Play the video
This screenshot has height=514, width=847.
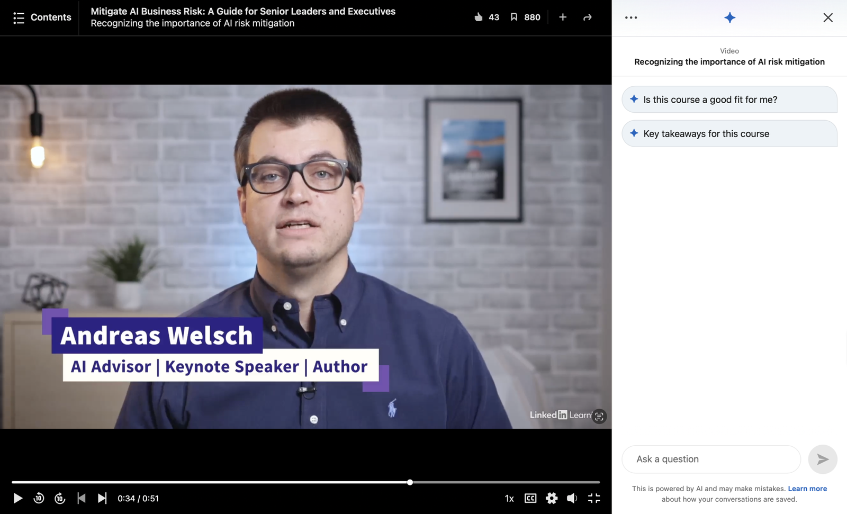(17, 498)
